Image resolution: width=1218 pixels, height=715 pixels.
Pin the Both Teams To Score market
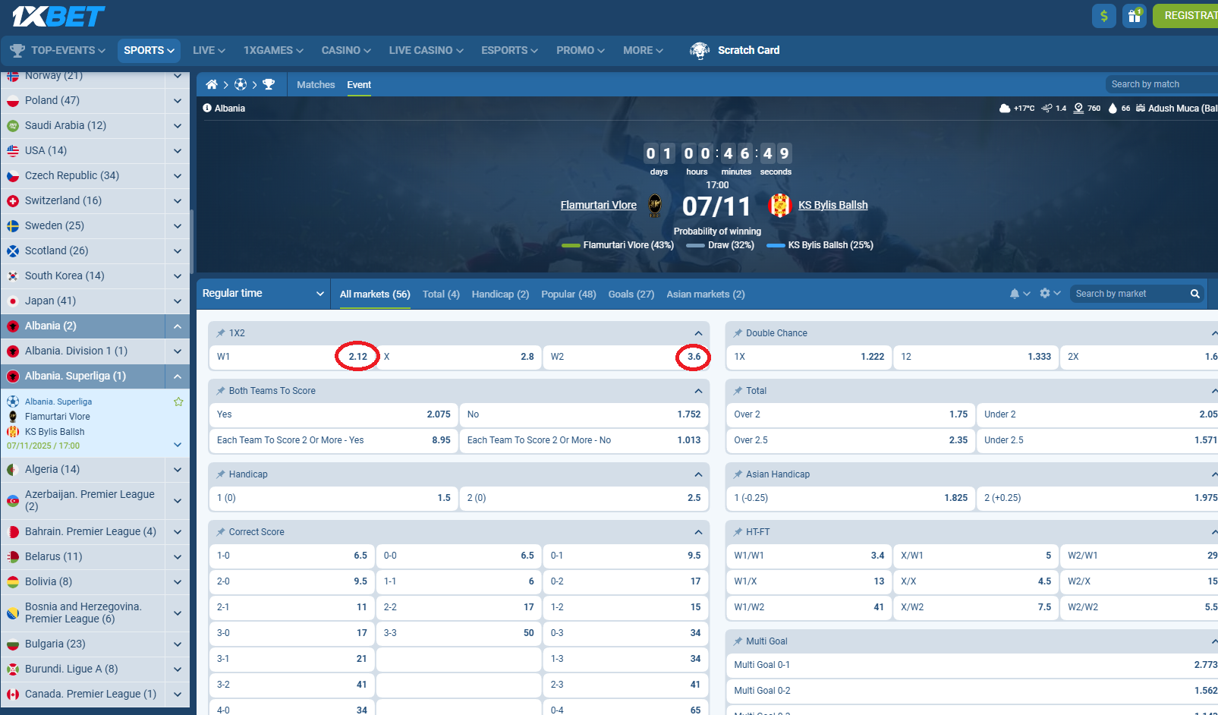coord(221,391)
